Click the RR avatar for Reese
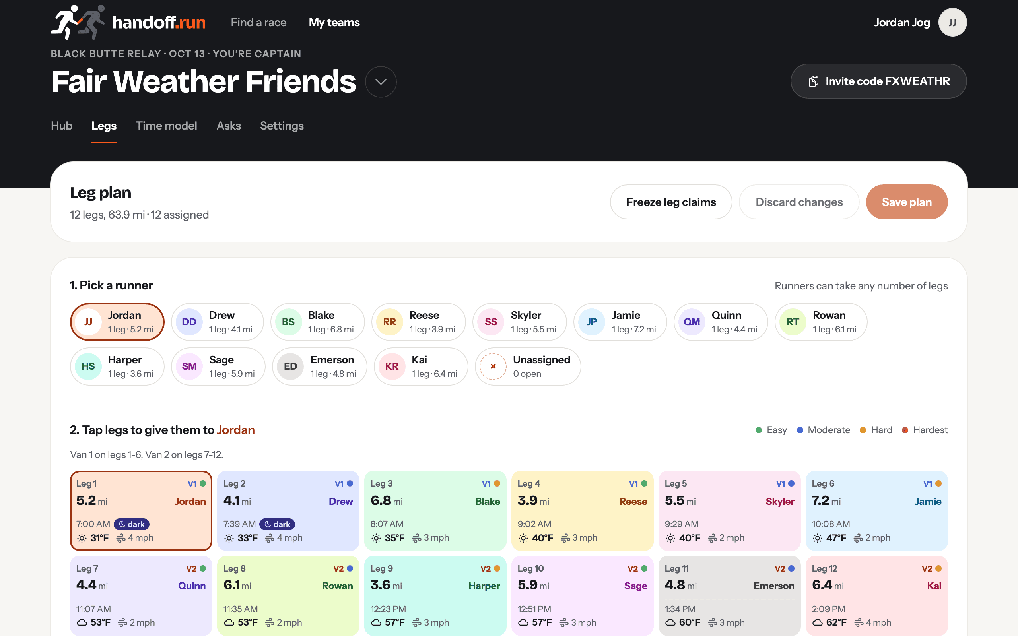This screenshot has height=636, width=1018. (389, 322)
